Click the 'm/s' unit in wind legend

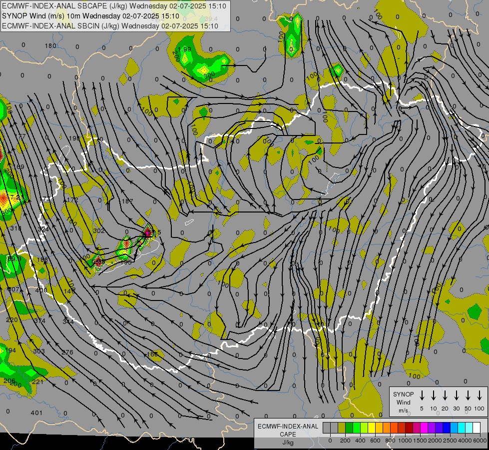403,410
